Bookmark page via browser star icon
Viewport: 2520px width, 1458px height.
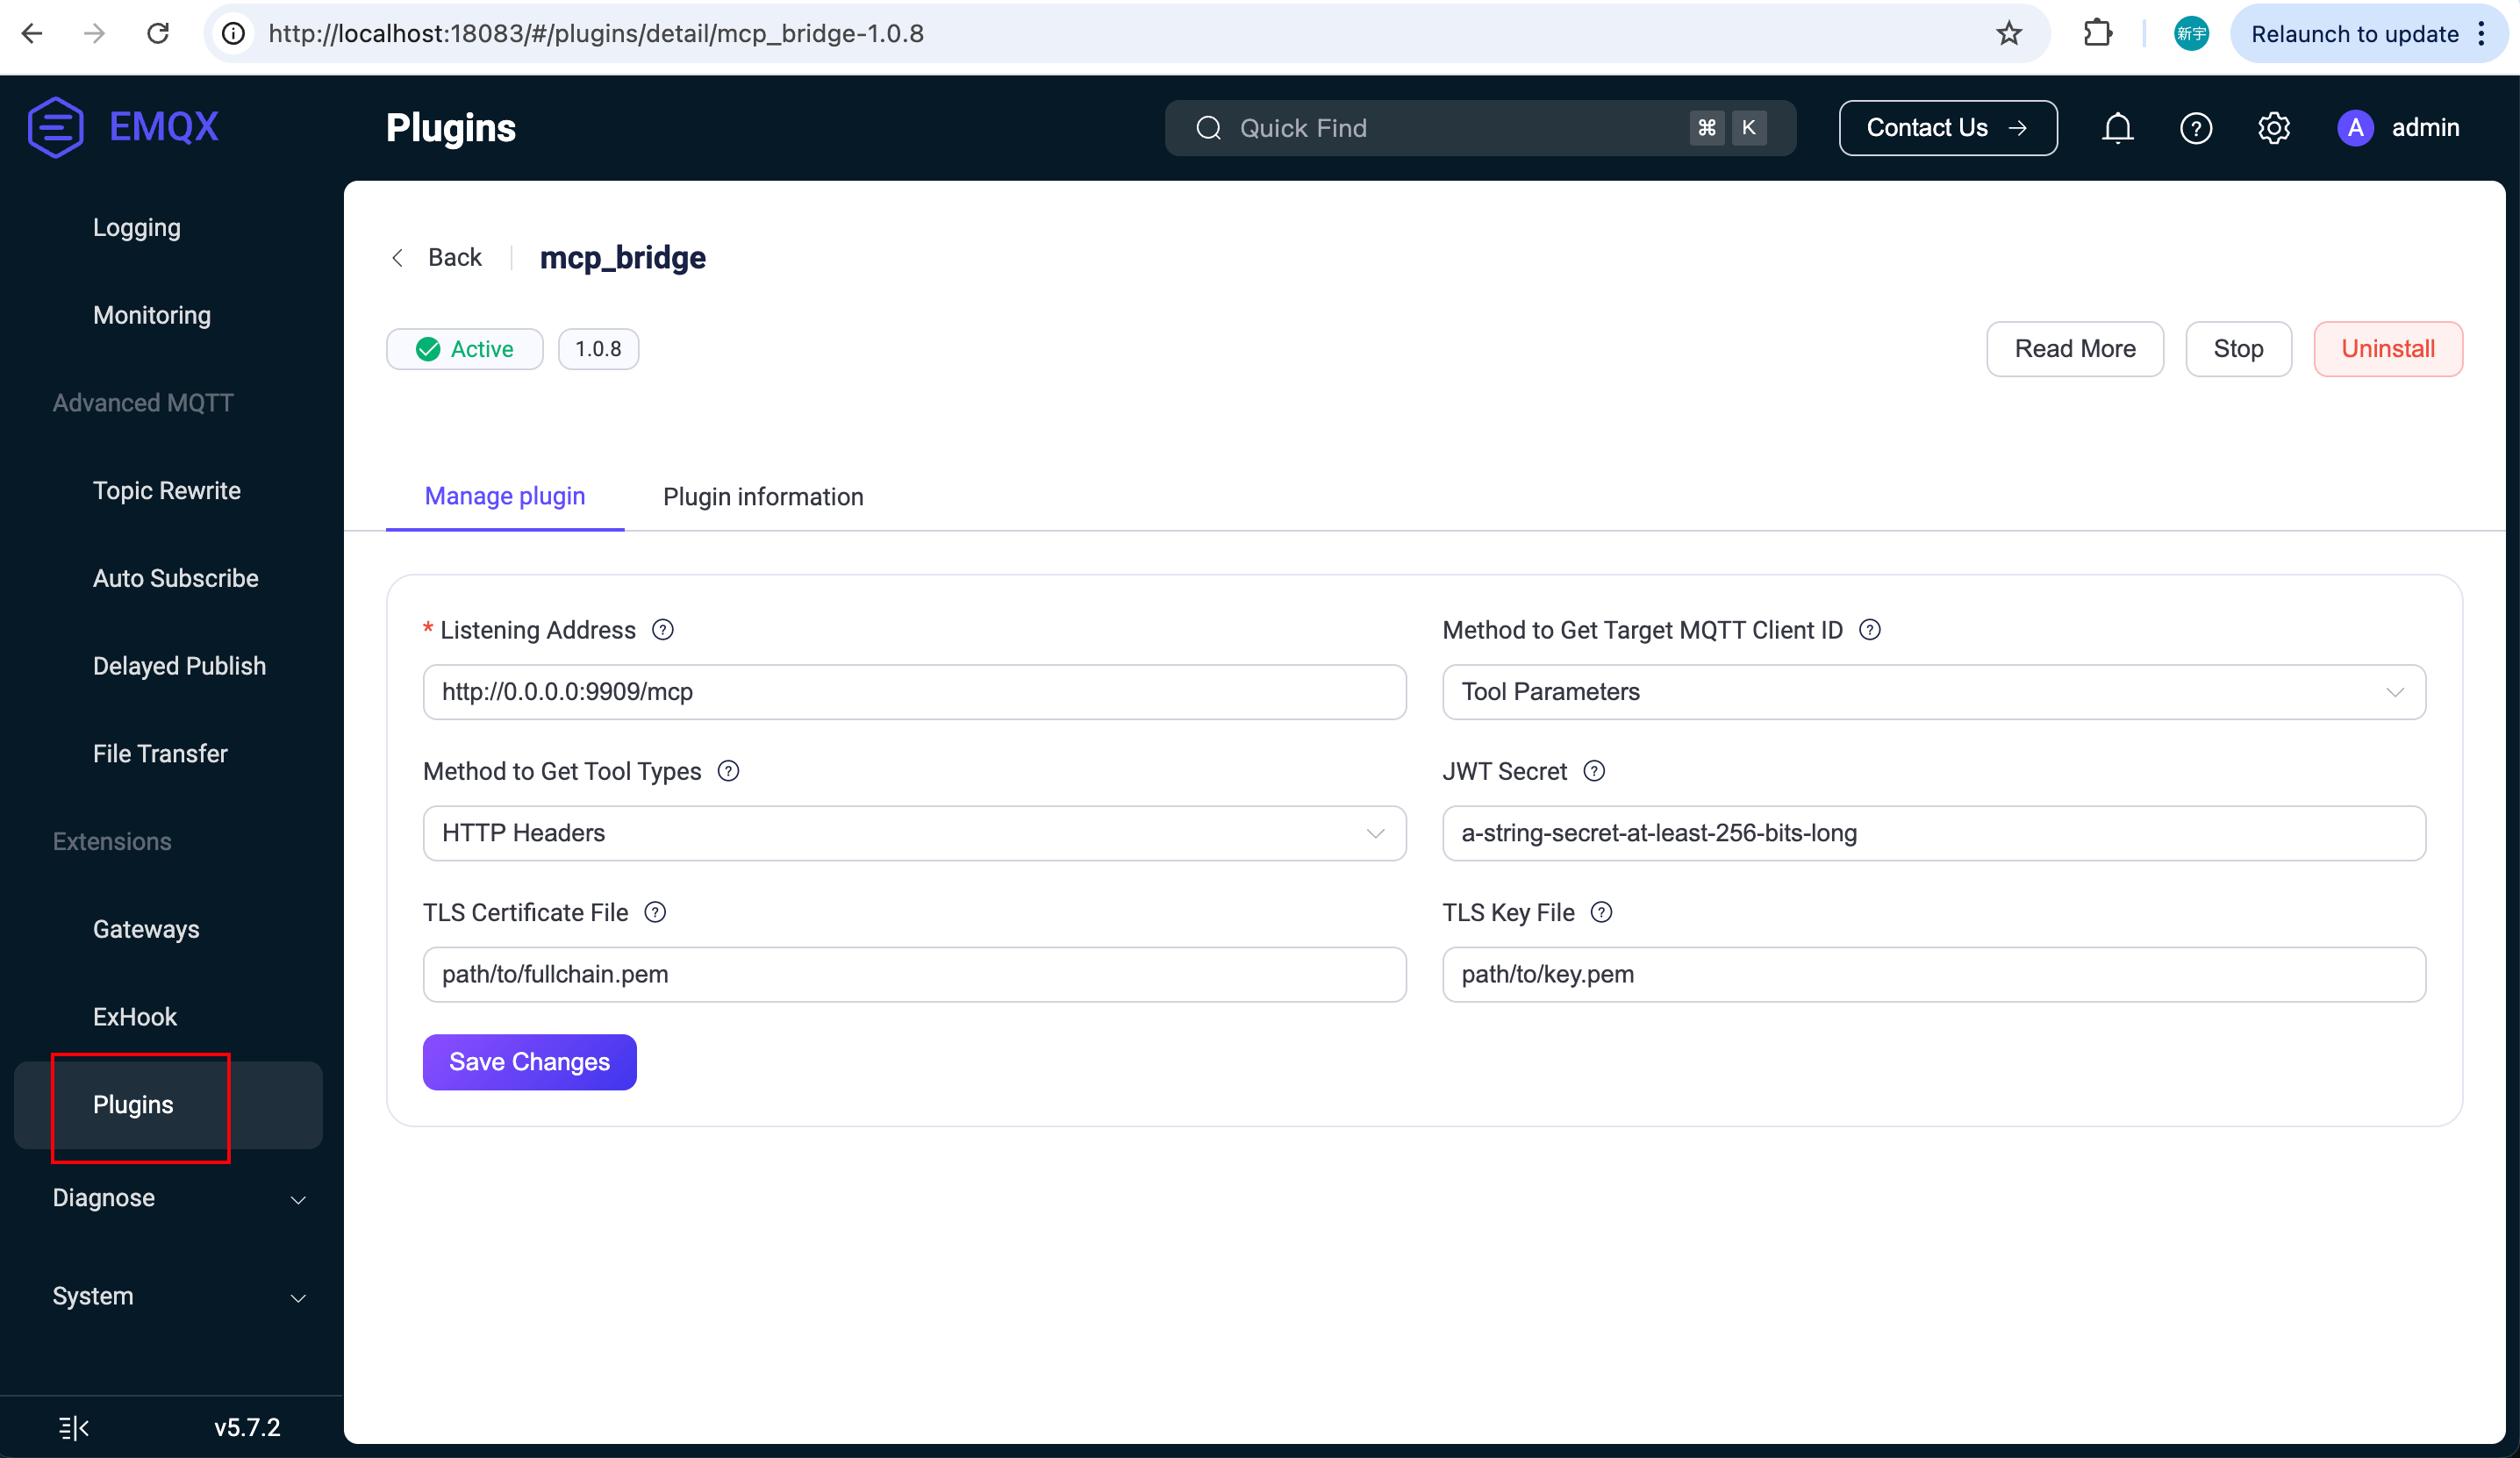click(2010, 33)
